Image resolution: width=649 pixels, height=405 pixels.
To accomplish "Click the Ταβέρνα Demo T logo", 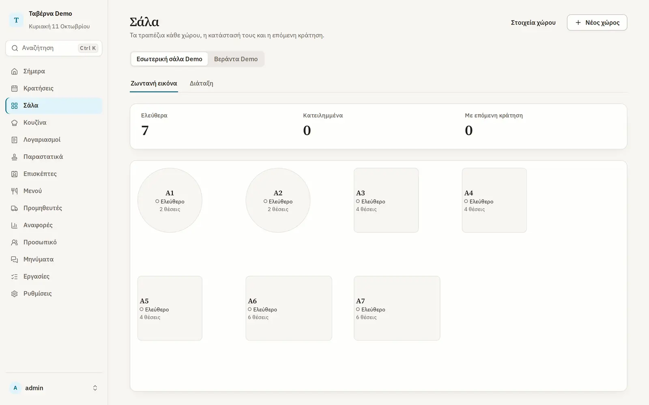I will tap(16, 20).
